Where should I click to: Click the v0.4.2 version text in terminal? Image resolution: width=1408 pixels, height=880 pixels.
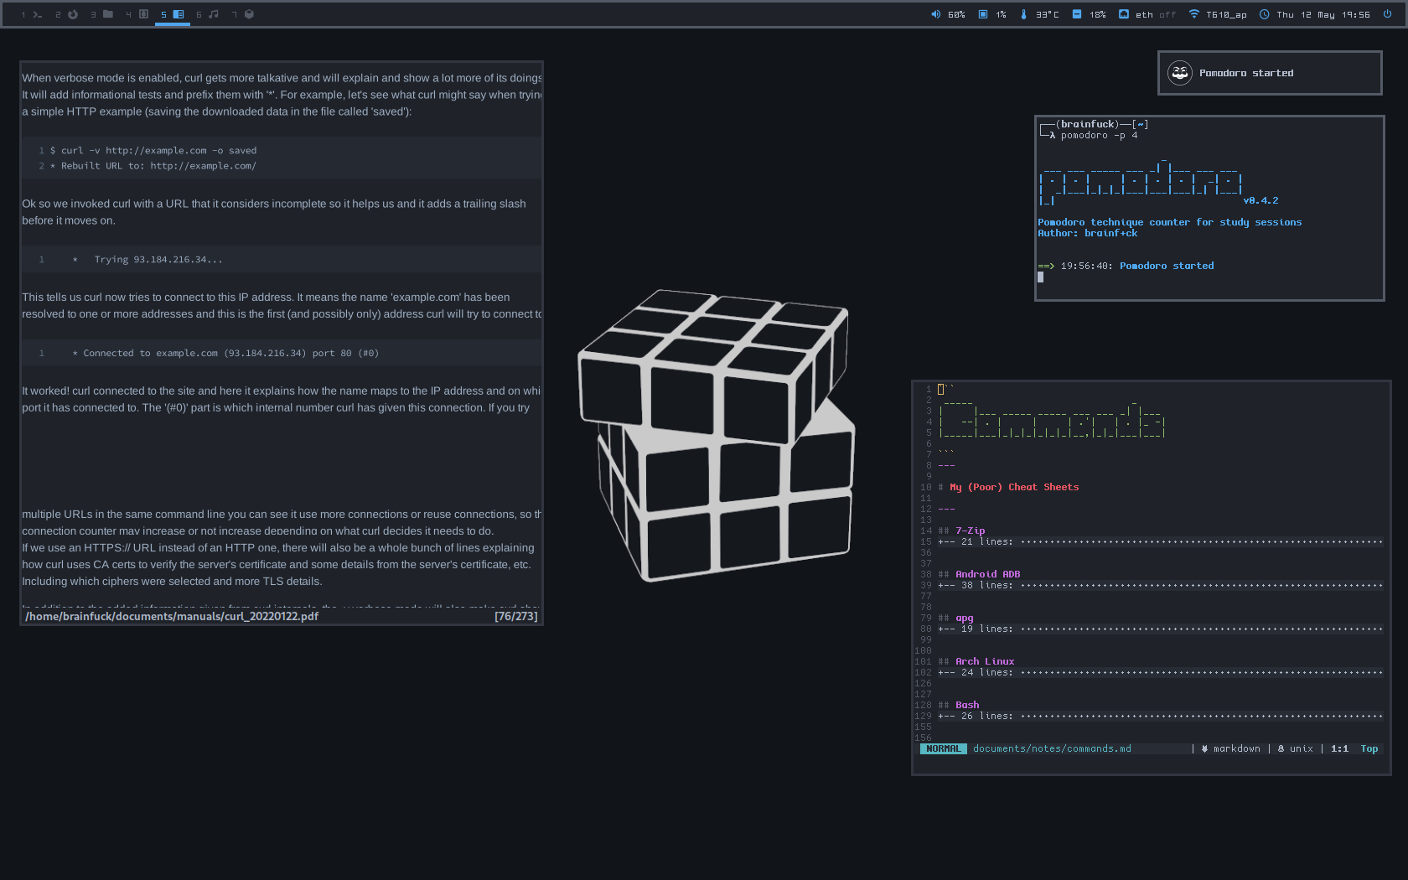tap(1260, 201)
